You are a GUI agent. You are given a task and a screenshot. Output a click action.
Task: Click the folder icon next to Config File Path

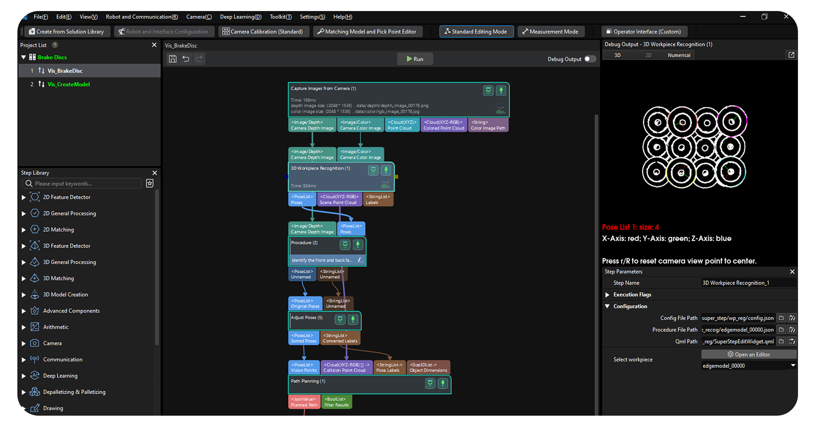(781, 317)
